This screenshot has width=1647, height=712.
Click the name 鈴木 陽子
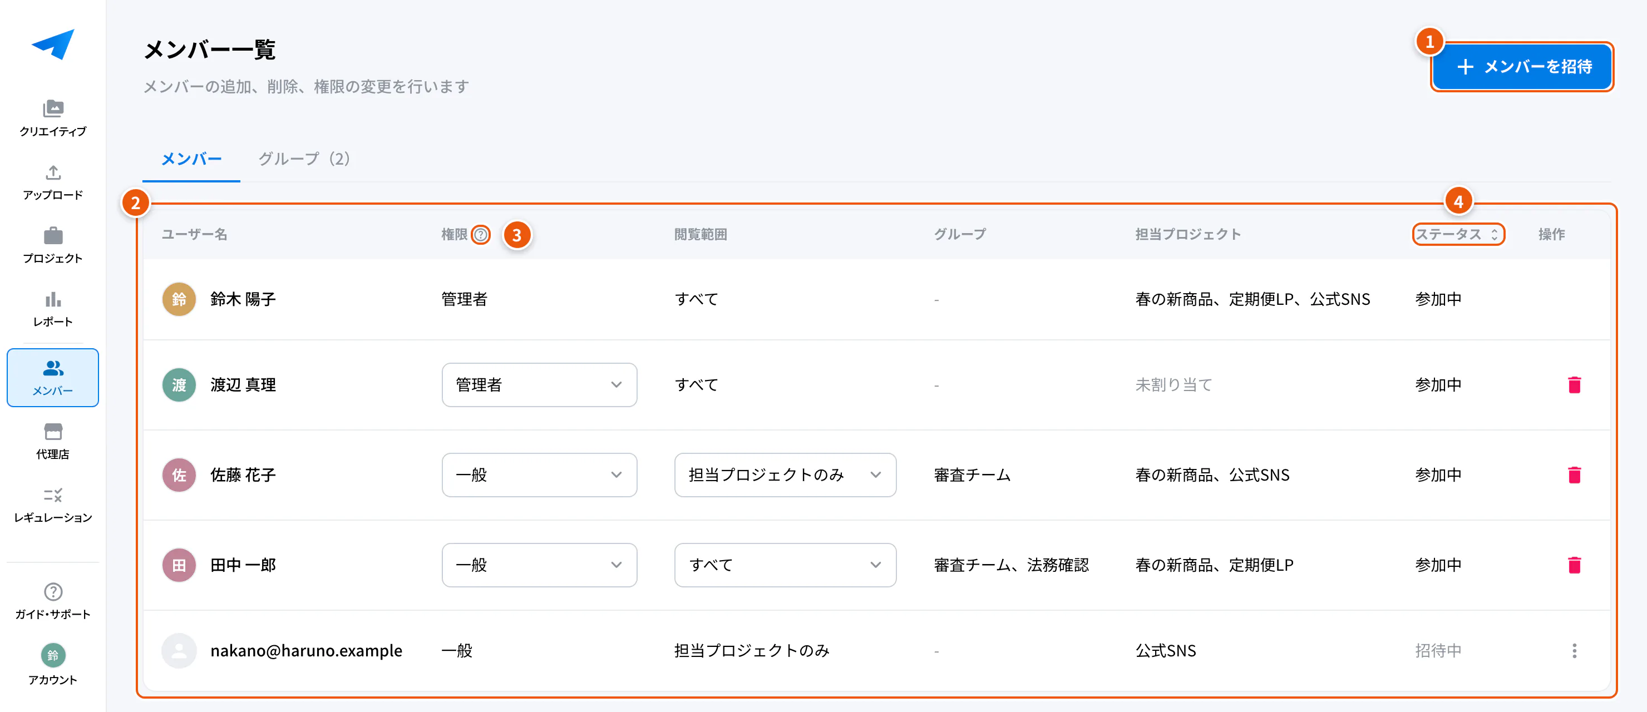pyautogui.click(x=243, y=299)
